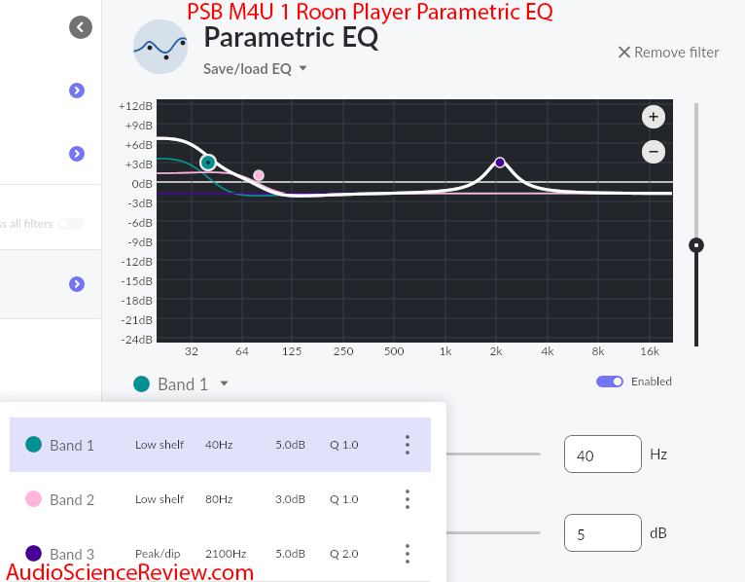Click the Parametric EQ curve icon
The image size is (745, 582).
click(160, 47)
